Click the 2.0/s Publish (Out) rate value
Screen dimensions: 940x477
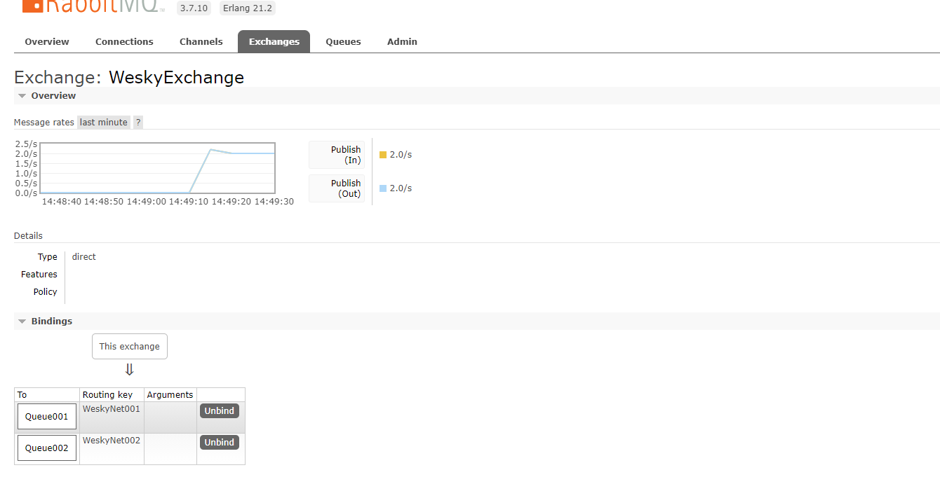(x=401, y=188)
